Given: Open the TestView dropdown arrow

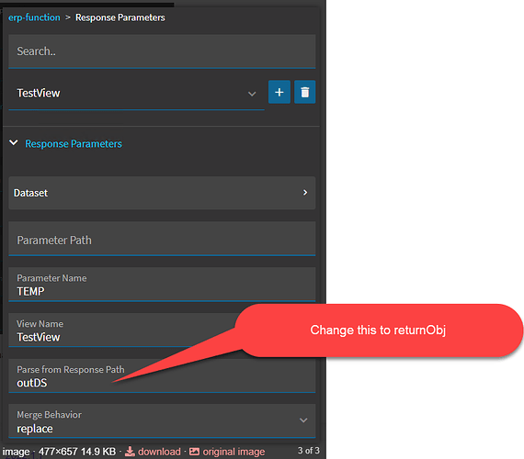Looking at the screenshot, I should 252,94.
